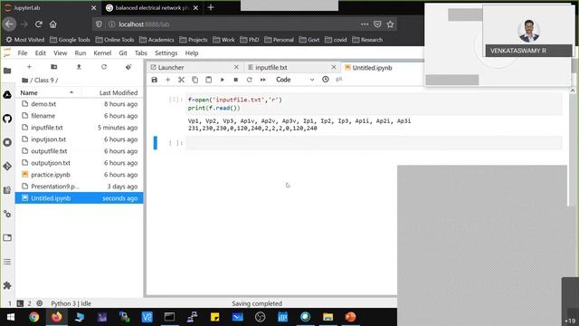This screenshot has height=326, width=579.
Task: Close the Launcher tab
Action: point(236,67)
